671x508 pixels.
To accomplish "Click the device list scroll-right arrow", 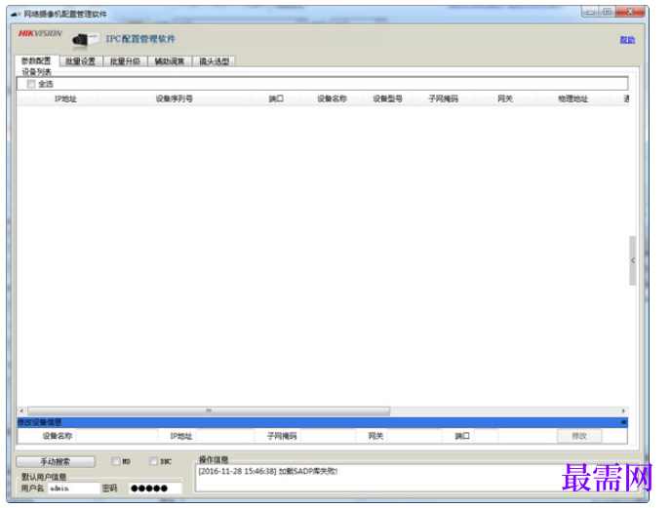I will coord(623,410).
